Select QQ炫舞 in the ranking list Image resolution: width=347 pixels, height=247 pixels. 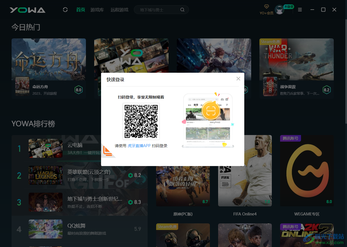(80, 229)
